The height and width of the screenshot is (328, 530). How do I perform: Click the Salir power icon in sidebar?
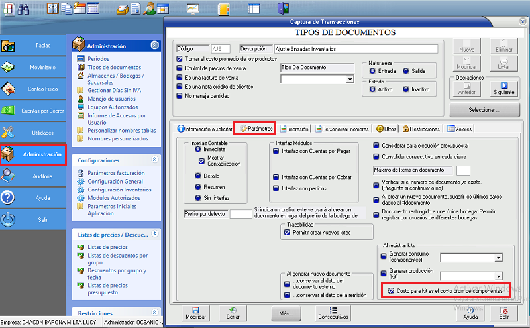click(x=9, y=219)
